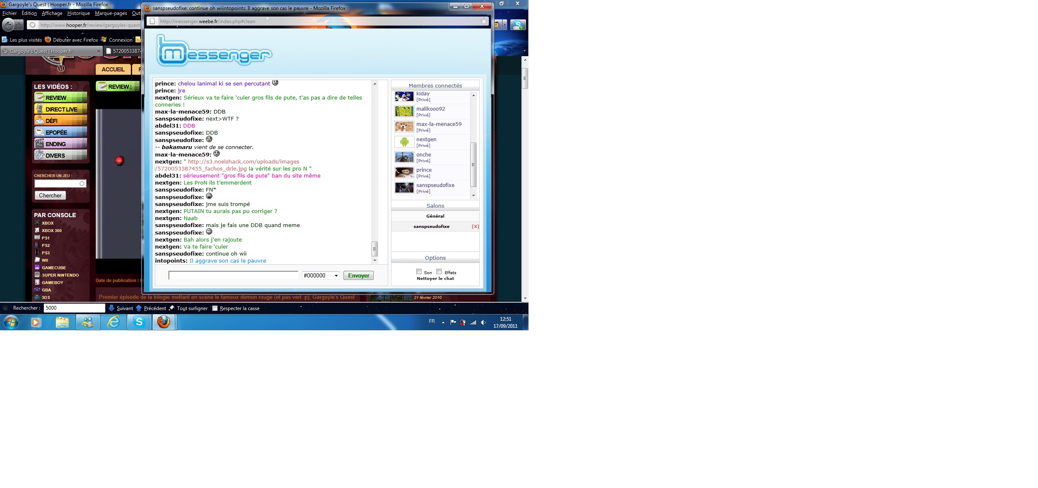Open malikooo92's SpongeBob avatar
Viewport: 1038px width, 488px height.
(404, 111)
